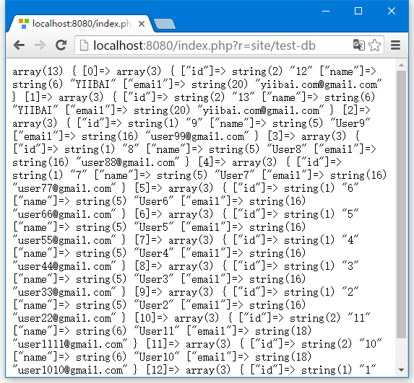Click the text "yiibai.com@gmail.com" in first row

click(x=319, y=85)
